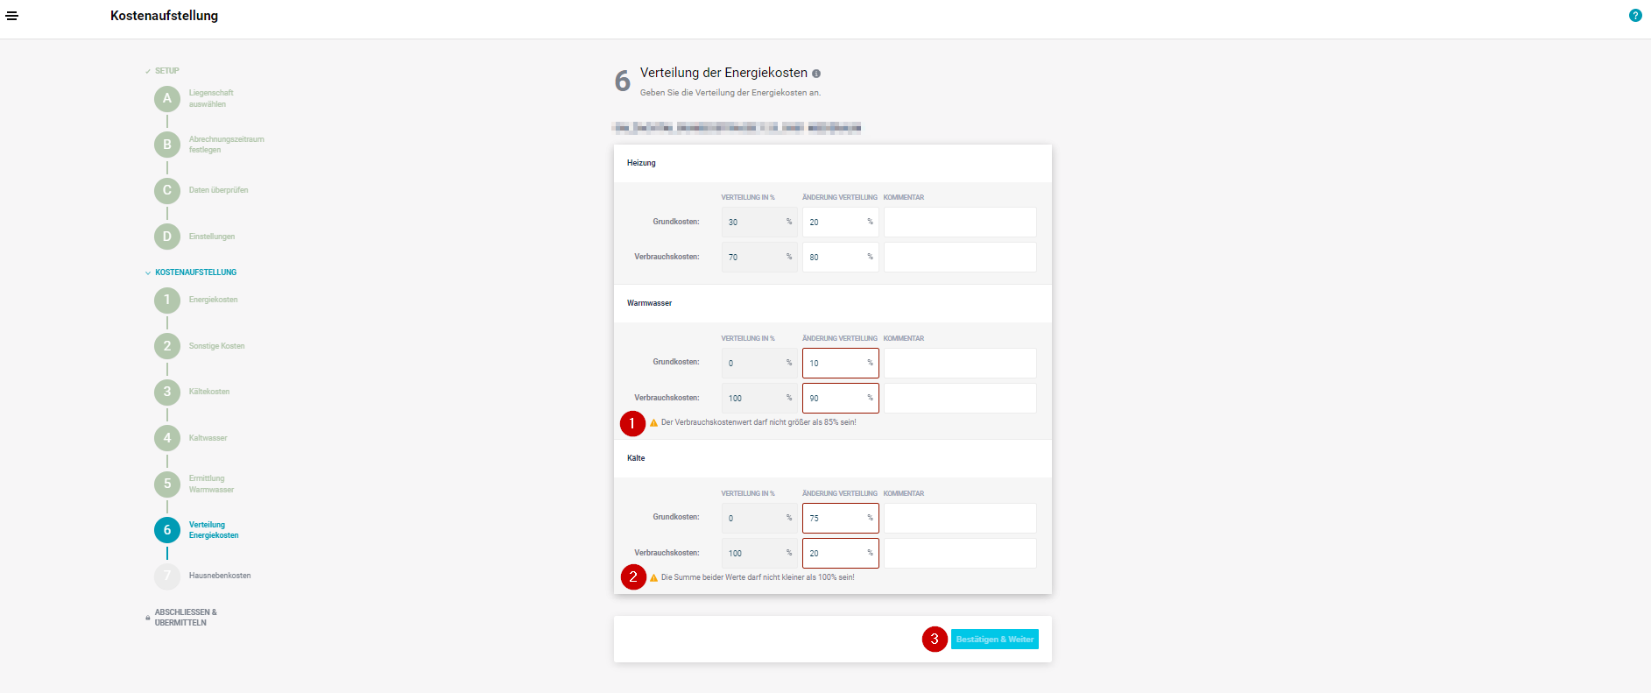Expand the Setup section

(166, 71)
